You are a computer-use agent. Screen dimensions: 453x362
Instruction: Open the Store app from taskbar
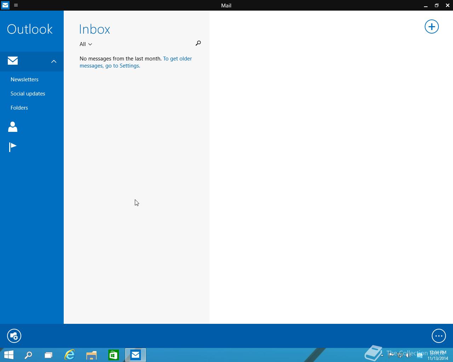[x=114, y=355]
